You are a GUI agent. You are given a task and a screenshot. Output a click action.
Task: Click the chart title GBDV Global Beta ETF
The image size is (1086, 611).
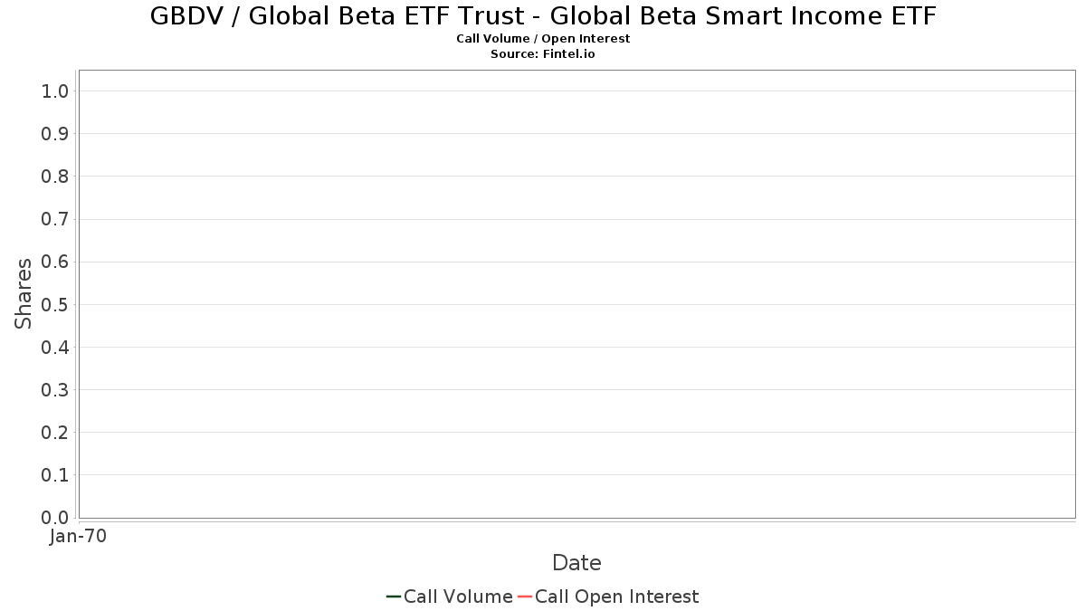543,15
